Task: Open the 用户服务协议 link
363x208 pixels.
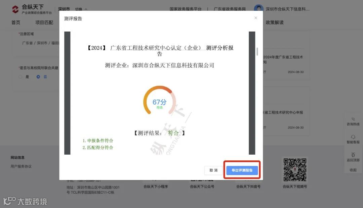Action: pos(21,166)
